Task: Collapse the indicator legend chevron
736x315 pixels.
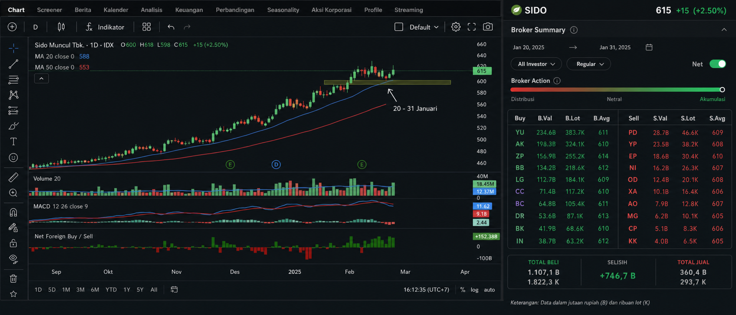Action: tap(41, 79)
